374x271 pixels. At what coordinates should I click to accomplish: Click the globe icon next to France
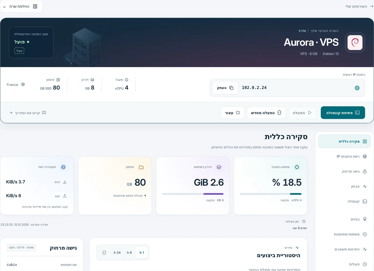tap(23, 85)
